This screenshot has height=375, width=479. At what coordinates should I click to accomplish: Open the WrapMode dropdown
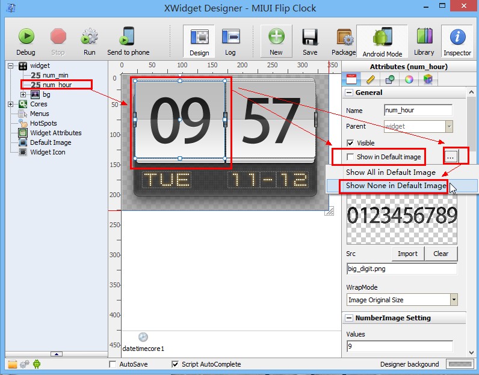(x=454, y=300)
